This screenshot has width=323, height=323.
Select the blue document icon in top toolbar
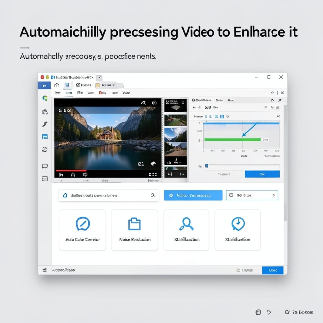[x=67, y=85]
